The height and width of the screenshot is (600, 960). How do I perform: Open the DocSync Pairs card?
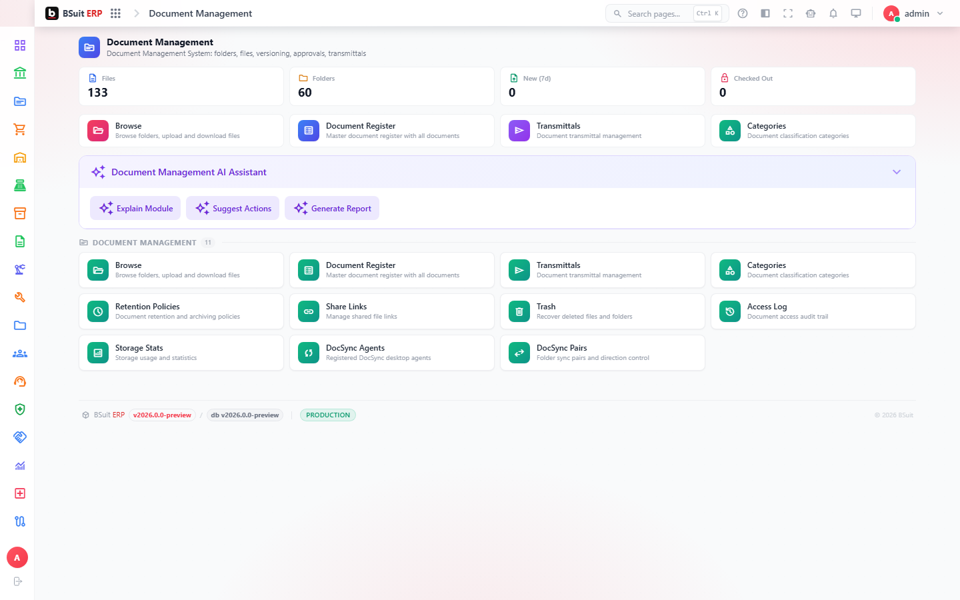603,353
